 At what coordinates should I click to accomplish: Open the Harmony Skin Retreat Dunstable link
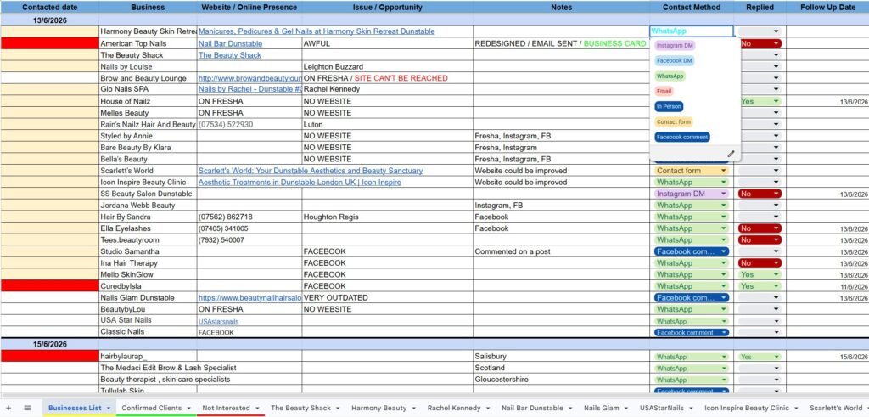coord(317,31)
